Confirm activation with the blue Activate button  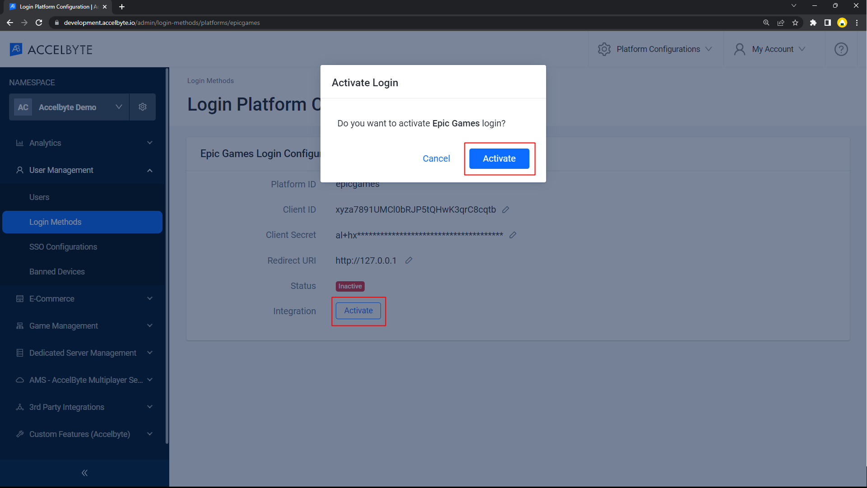point(499,158)
